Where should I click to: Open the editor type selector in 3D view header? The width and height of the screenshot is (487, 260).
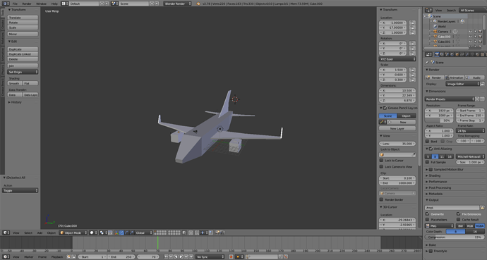click(x=6, y=233)
